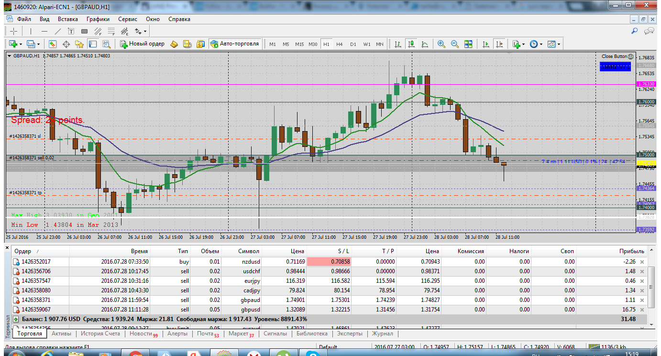Open the chat bubbles icon
The width and height of the screenshot is (661, 356).
649,31
